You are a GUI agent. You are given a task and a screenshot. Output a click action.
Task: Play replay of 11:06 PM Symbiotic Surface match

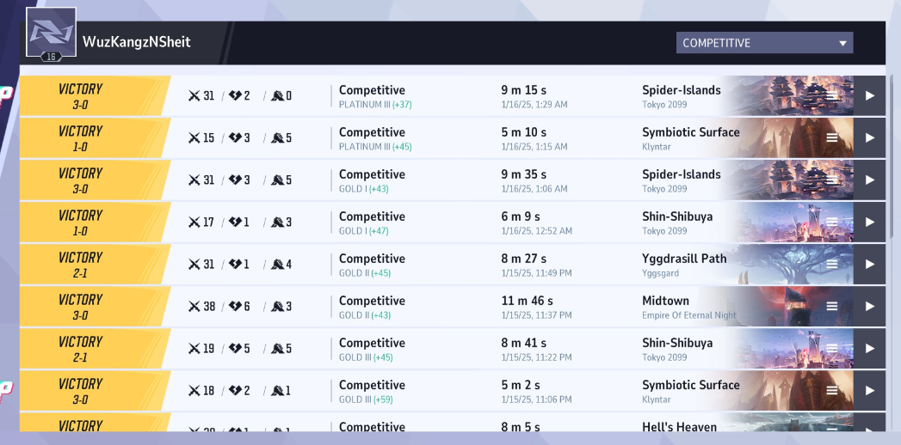pos(869,391)
